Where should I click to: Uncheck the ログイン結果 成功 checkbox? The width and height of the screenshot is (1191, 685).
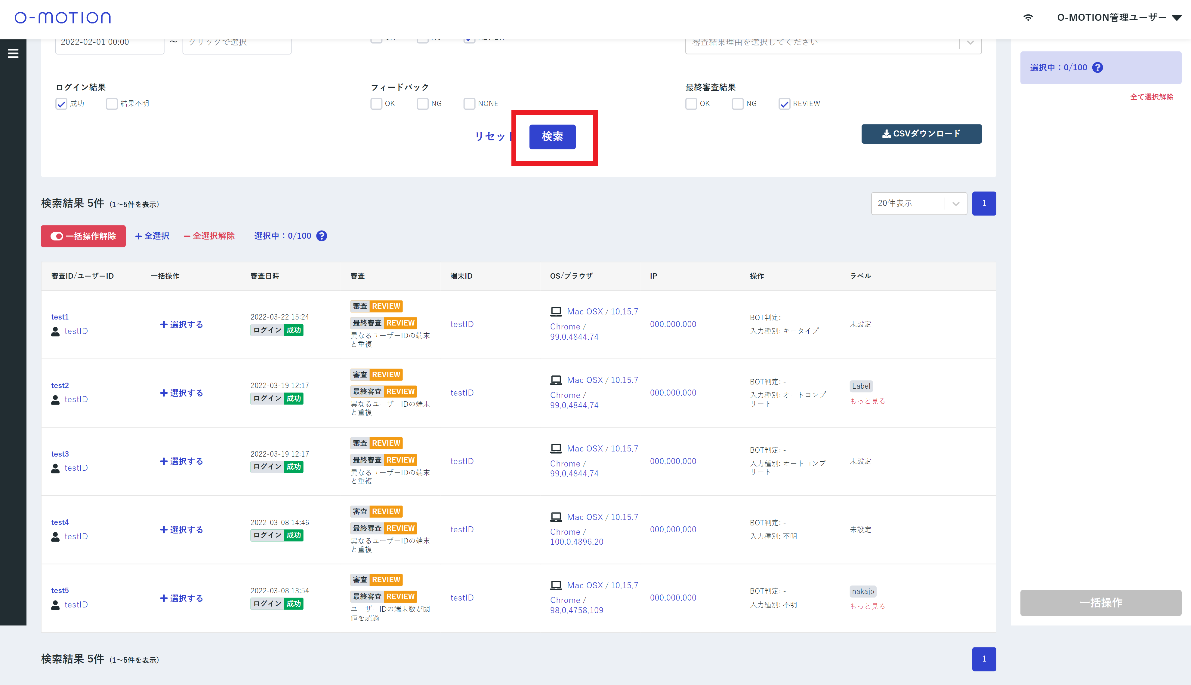(x=61, y=104)
